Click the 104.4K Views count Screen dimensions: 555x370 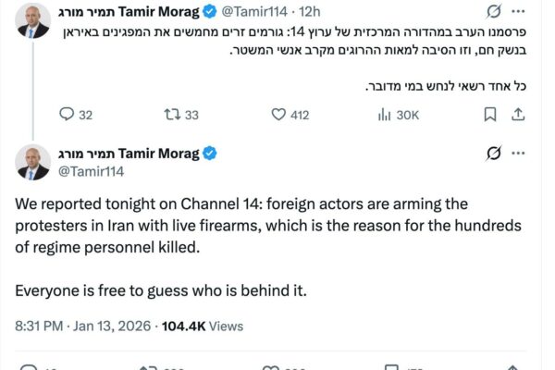(203, 326)
